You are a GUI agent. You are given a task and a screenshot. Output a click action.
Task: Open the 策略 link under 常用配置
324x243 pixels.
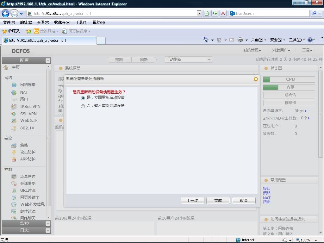click(x=266, y=193)
